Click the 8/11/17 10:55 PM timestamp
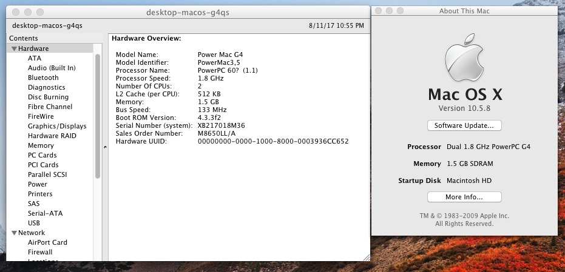The width and height of the screenshot is (565, 272). point(337,26)
